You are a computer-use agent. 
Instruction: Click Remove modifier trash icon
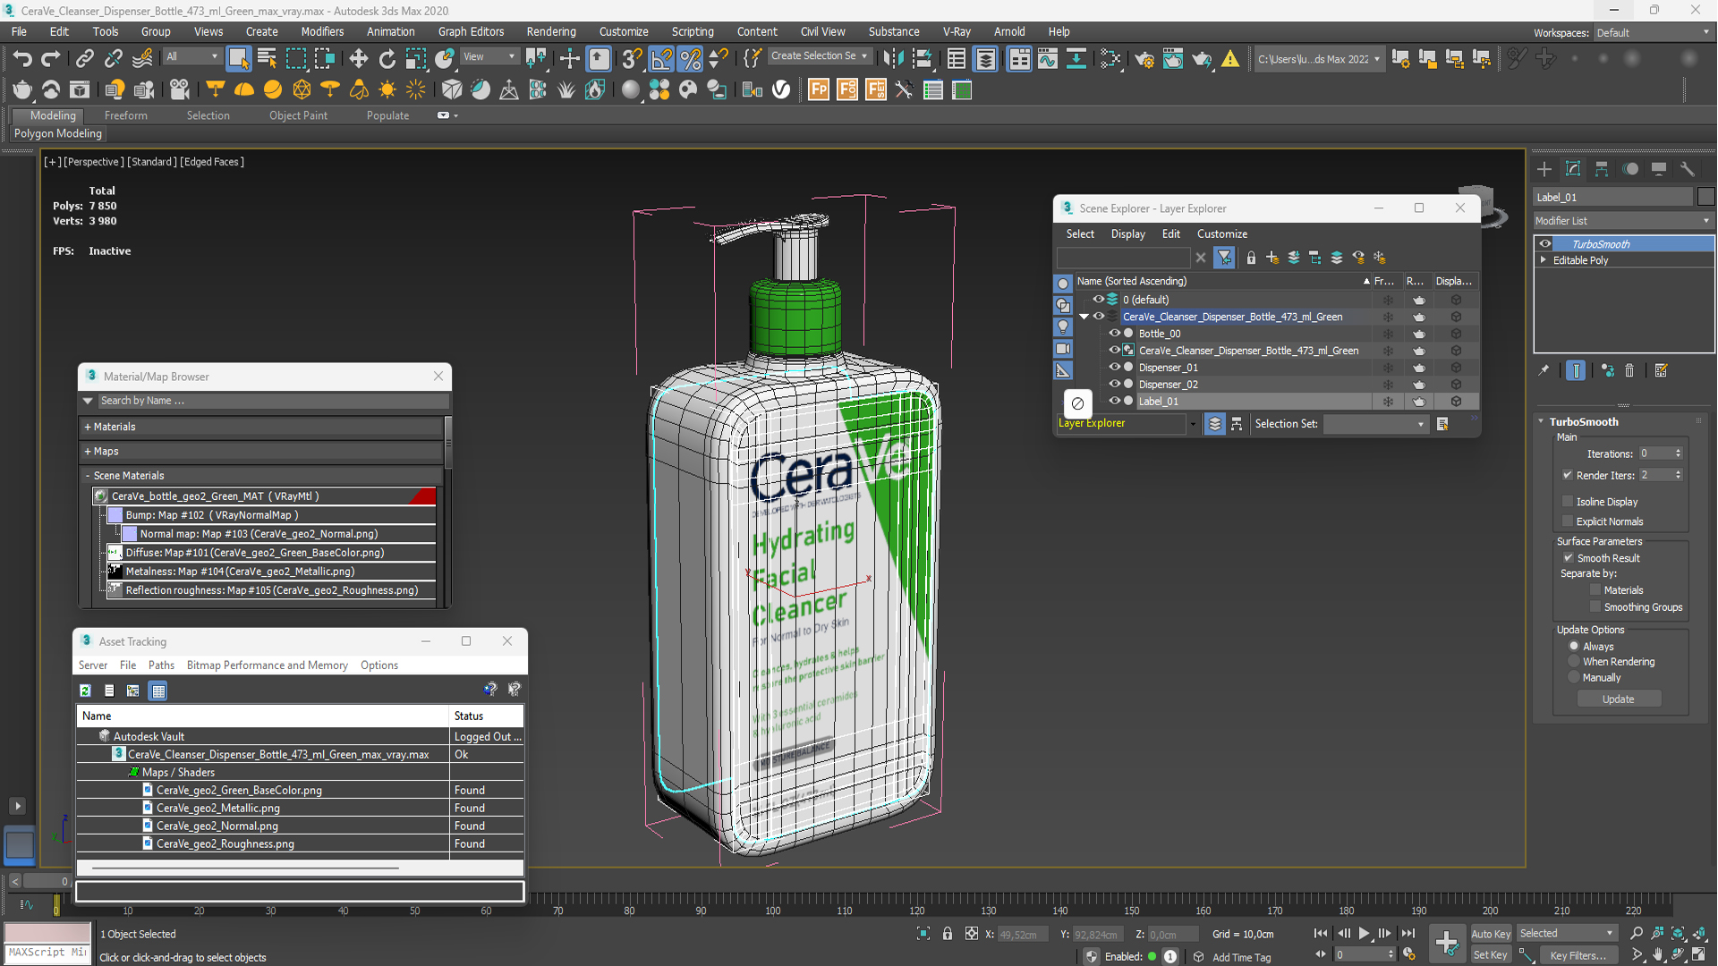[1629, 370]
